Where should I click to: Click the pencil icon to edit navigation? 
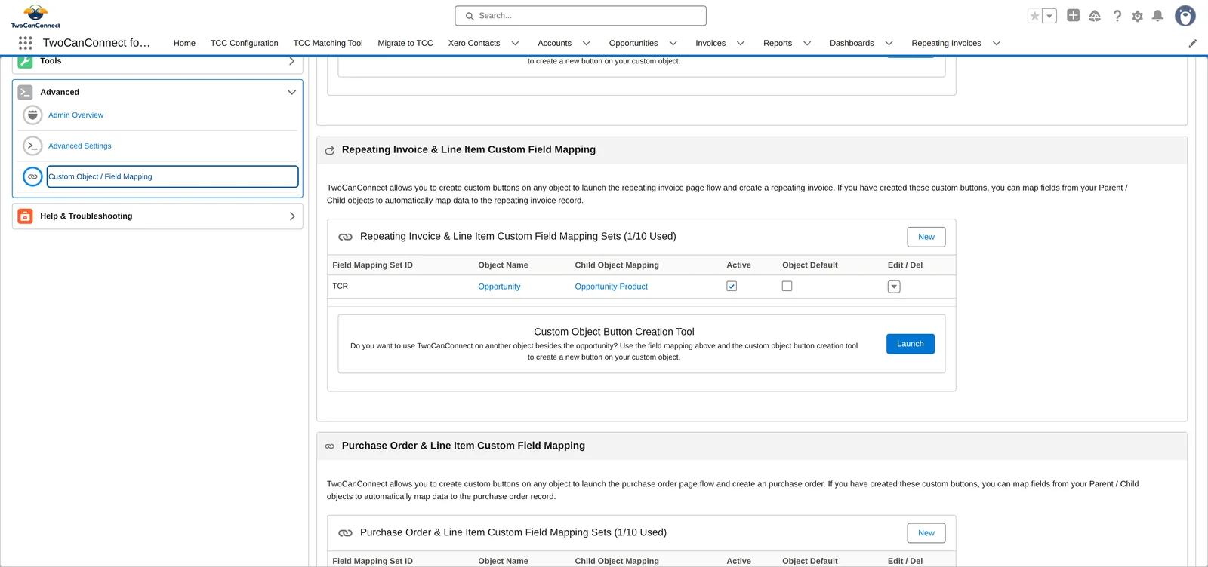click(x=1193, y=43)
